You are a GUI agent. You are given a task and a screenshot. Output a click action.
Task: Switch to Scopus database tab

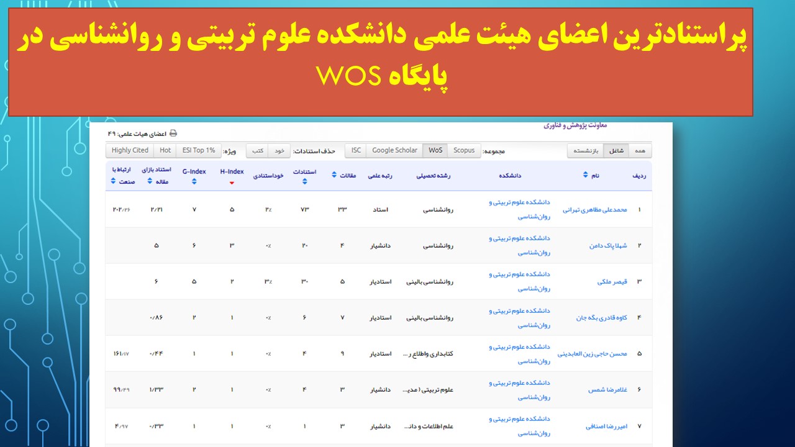(x=464, y=150)
